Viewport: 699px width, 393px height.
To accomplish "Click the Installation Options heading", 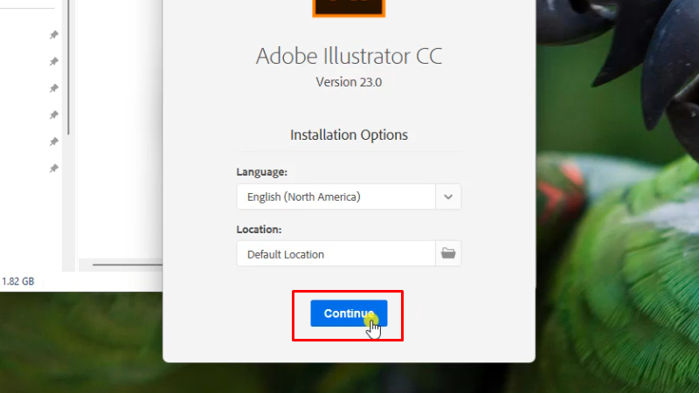I will tap(349, 135).
